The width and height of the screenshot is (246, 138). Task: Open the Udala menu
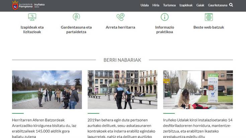tap(145, 5)
